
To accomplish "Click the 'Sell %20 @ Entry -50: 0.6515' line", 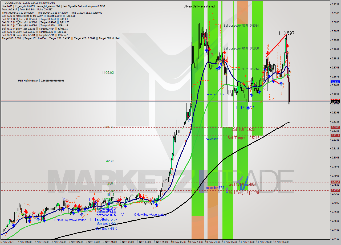I will (34, 32).
